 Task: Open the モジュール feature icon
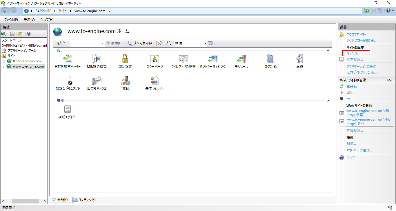coord(241,59)
